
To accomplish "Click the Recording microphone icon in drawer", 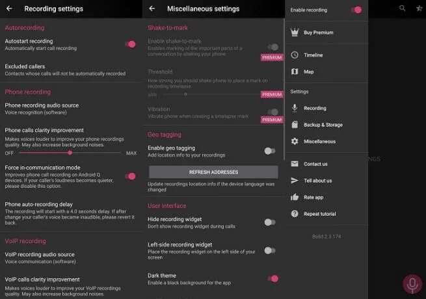I will click(x=295, y=108).
